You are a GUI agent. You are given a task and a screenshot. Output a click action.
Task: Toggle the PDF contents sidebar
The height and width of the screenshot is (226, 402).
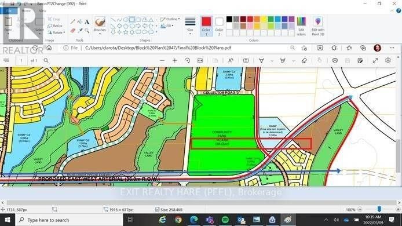pyautogui.click(x=6, y=60)
